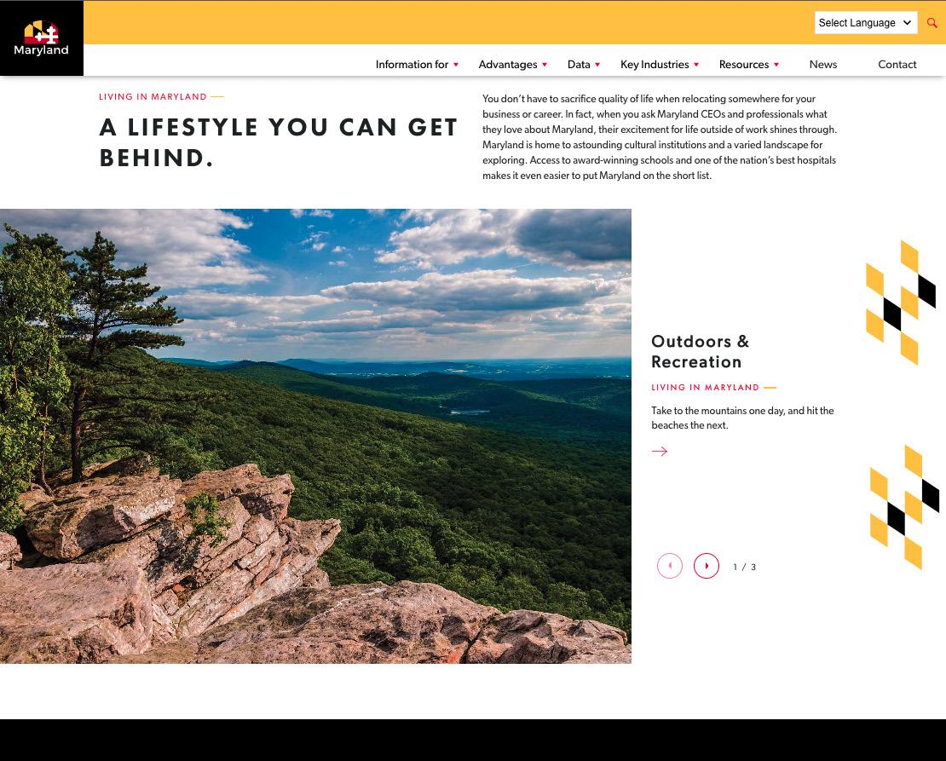Image resolution: width=946 pixels, height=761 pixels.
Task: Click the upper yellow-black diamond pattern graphic
Action: [x=901, y=303]
